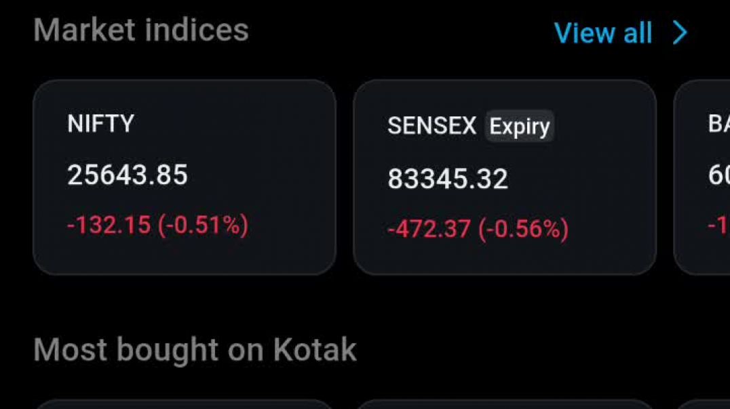730x409 pixels.
Task: Tap the SENSEX price 83345.32
Action: click(x=448, y=178)
